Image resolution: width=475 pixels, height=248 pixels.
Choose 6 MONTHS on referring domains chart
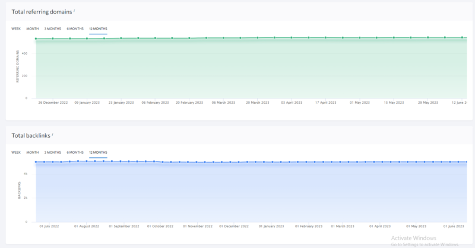point(75,28)
